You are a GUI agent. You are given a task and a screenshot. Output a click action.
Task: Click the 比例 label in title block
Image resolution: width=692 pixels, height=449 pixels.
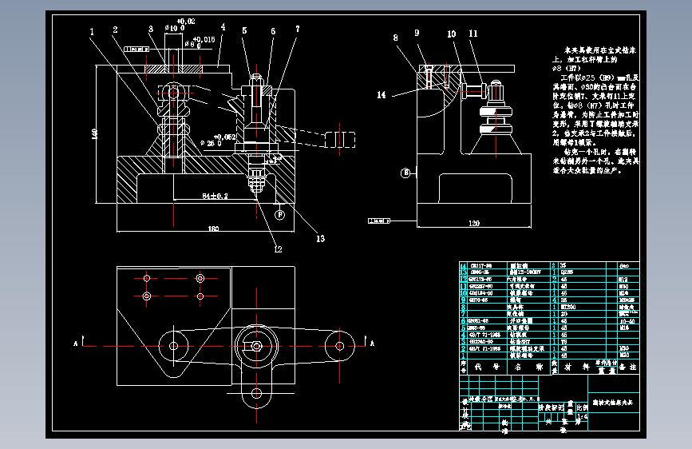(x=582, y=407)
